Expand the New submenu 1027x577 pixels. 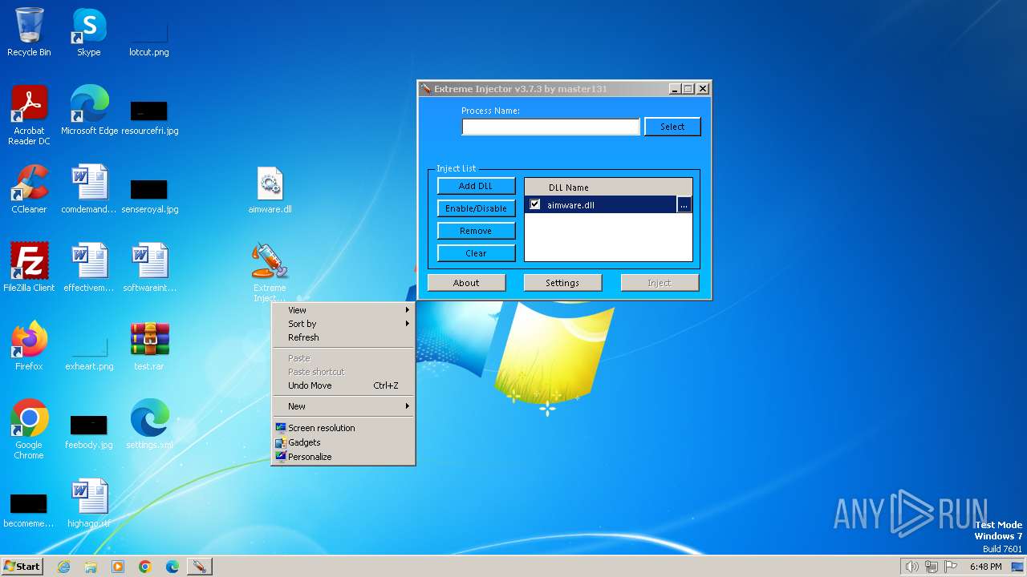343,406
